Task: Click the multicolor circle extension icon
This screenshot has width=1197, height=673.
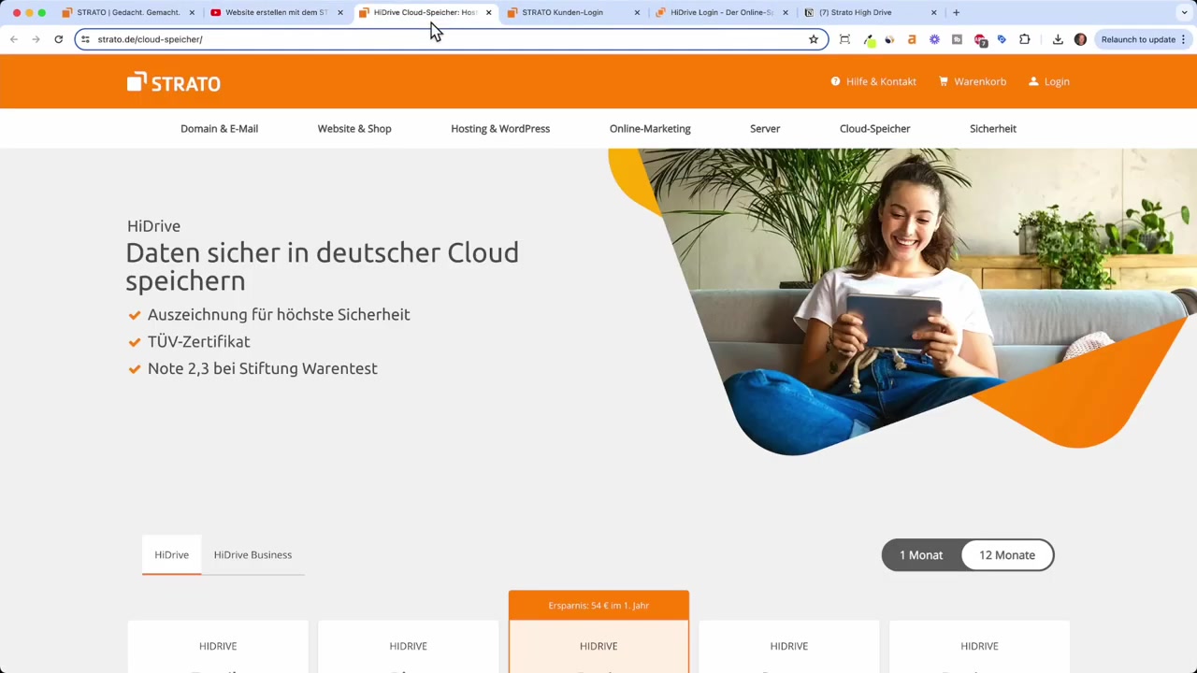Action: click(x=889, y=39)
